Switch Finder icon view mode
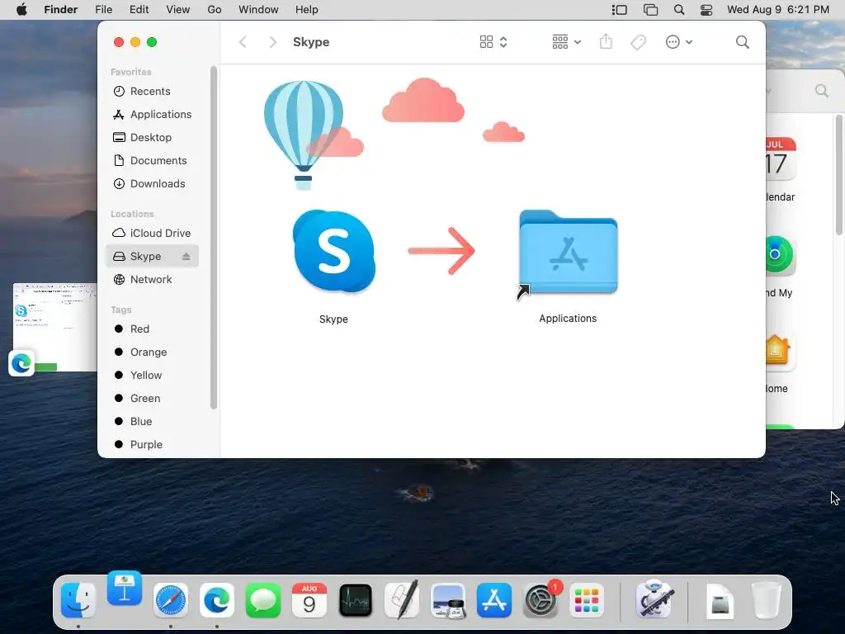This screenshot has width=845, height=634. coord(493,42)
